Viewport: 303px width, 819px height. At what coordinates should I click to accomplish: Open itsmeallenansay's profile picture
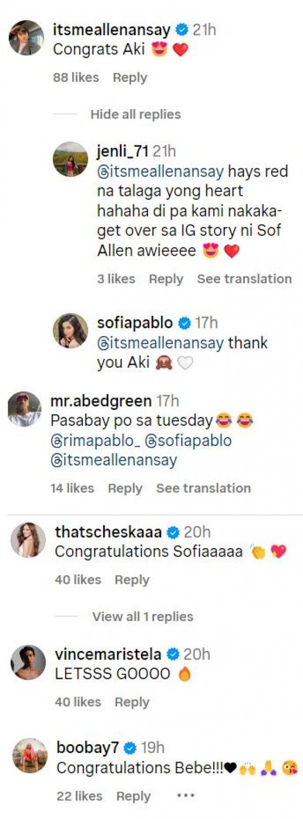26,38
